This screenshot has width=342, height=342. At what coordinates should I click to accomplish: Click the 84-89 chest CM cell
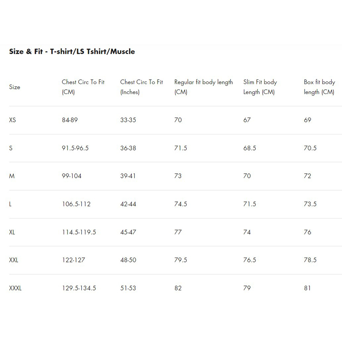pyautogui.click(x=70, y=120)
